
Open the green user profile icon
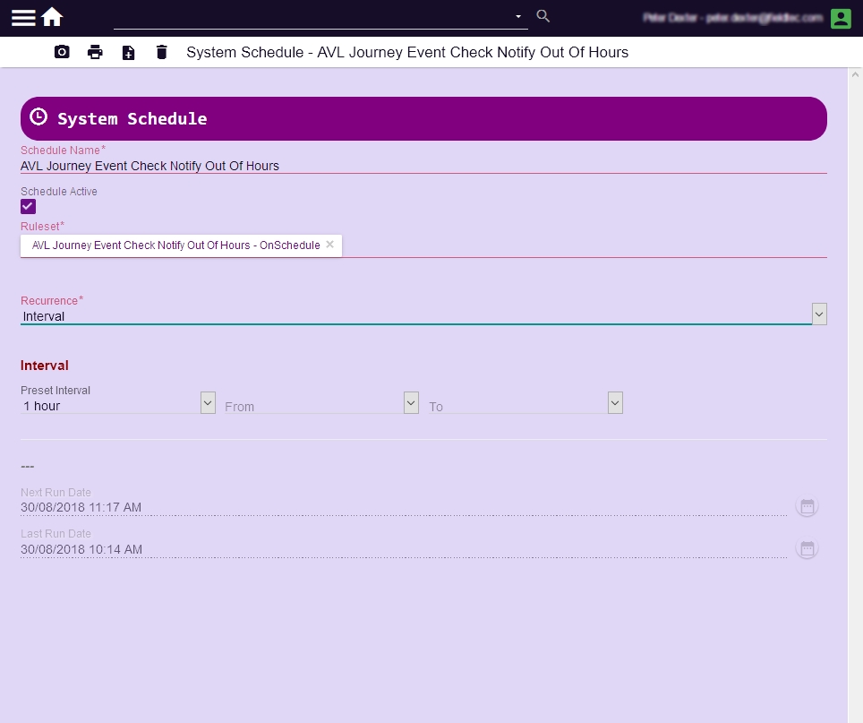tap(840, 17)
